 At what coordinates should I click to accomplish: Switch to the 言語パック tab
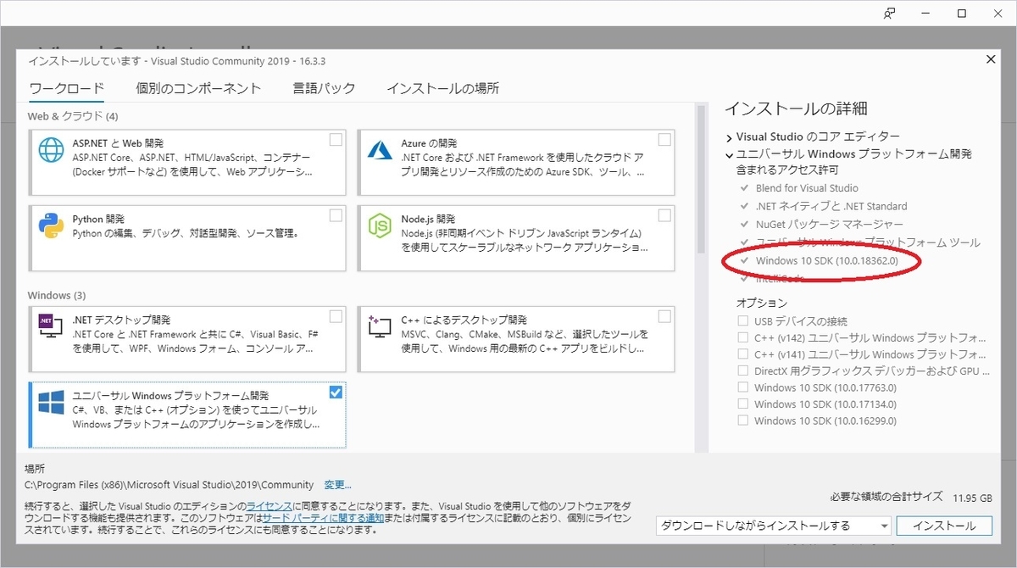pos(324,88)
